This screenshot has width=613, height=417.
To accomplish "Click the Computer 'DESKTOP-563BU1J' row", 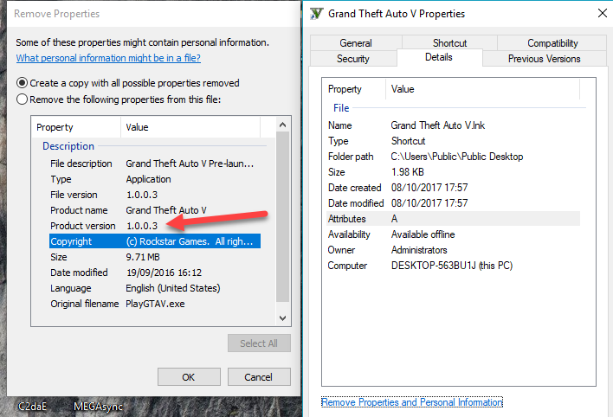I will pyautogui.click(x=453, y=266).
